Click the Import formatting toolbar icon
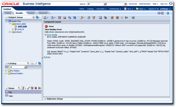This screenshot has height=107, width=176. 105,18
